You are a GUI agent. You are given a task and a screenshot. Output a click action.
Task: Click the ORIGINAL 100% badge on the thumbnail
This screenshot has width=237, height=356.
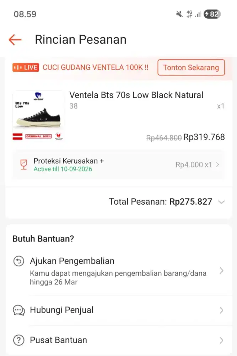pos(39,136)
